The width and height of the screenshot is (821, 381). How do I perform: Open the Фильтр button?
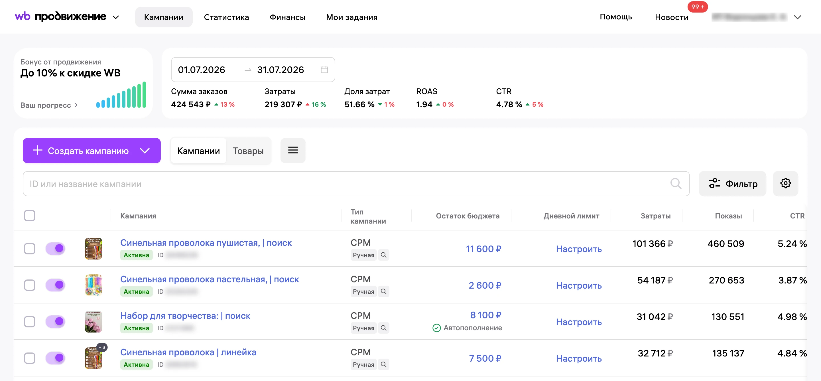[x=732, y=184]
